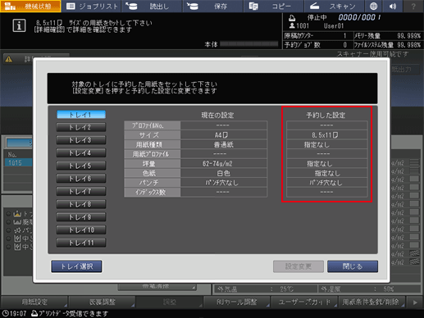Screen dimensions: 424x318
Task: Click current パンチ穴なし punch cell
Action: (224, 183)
